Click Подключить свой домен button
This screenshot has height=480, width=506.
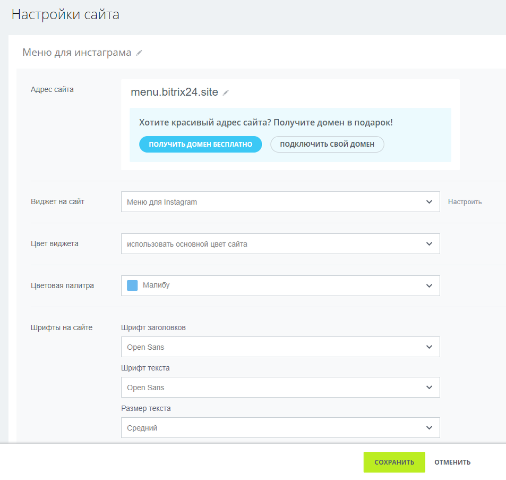tap(327, 144)
